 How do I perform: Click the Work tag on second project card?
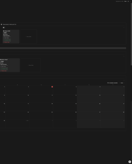click(2, 63)
